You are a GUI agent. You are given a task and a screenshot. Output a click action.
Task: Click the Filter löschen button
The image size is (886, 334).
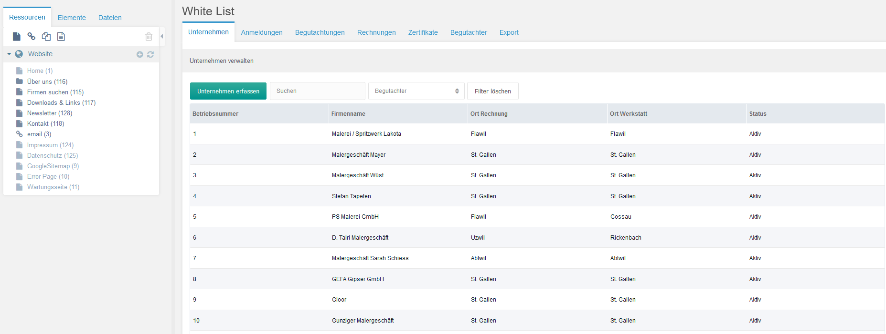click(x=492, y=91)
